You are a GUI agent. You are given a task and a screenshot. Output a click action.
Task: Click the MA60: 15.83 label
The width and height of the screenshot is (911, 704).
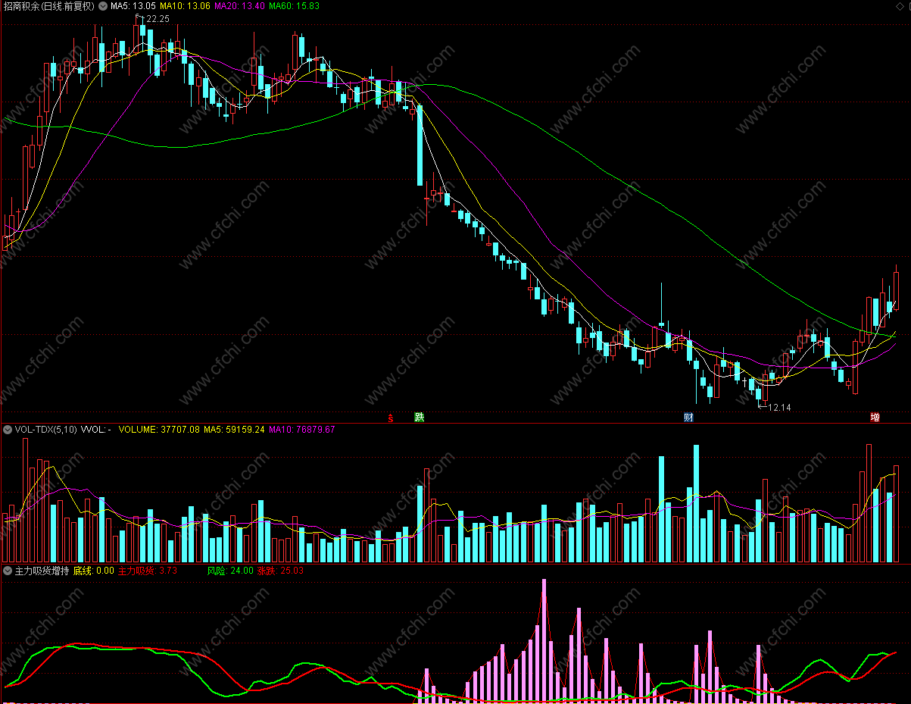pyautogui.click(x=295, y=6)
